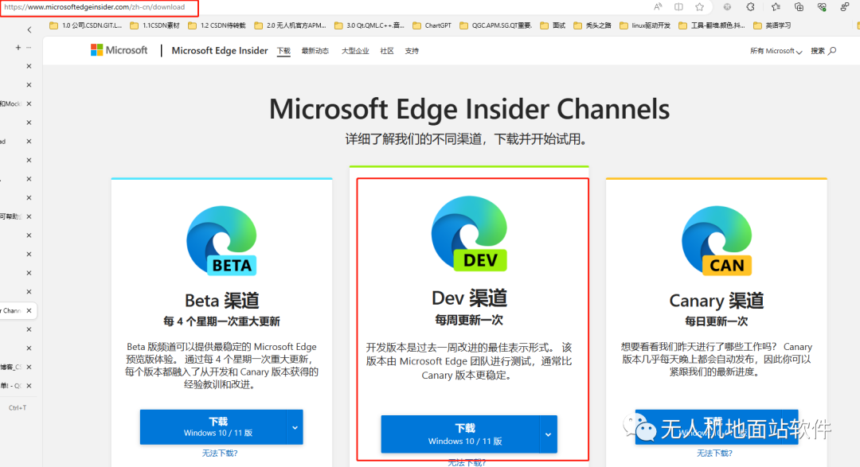Open the browser Extensions puzzle icon
Image resolution: width=860 pixels, height=467 pixels.
point(750,7)
